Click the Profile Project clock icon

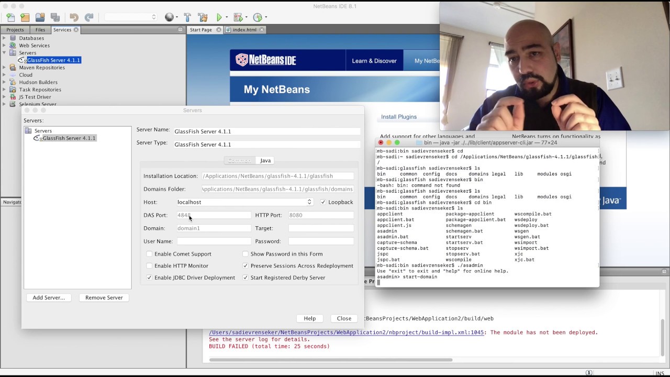click(258, 17)
